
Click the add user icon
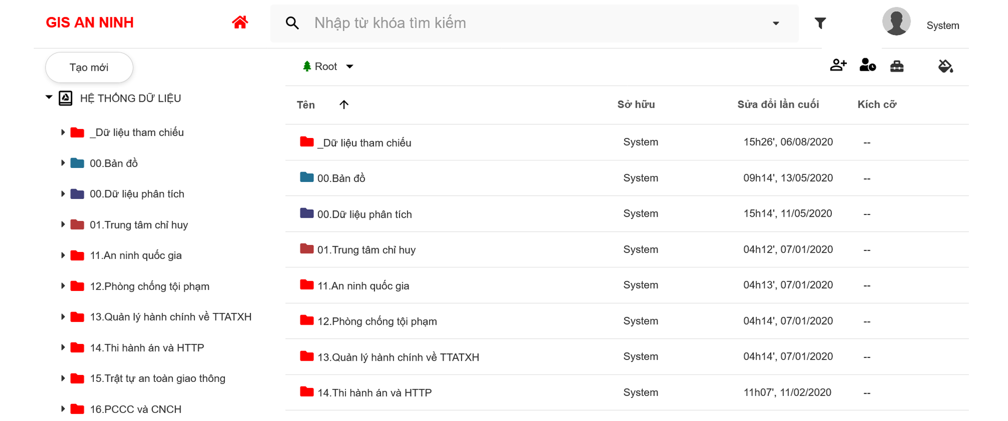(838, 66)
